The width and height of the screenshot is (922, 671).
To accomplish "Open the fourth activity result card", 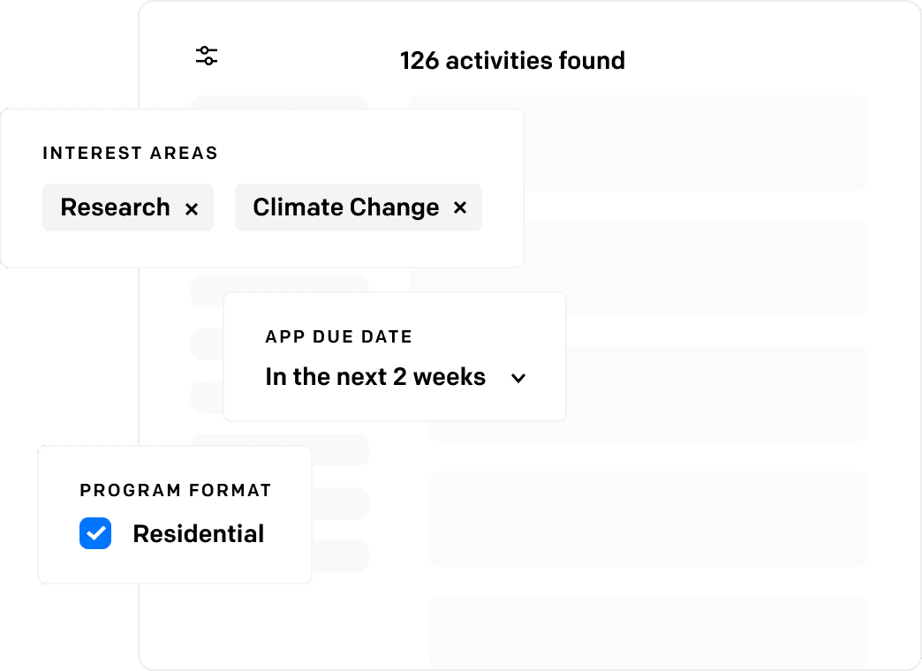I will click(648, 518).
